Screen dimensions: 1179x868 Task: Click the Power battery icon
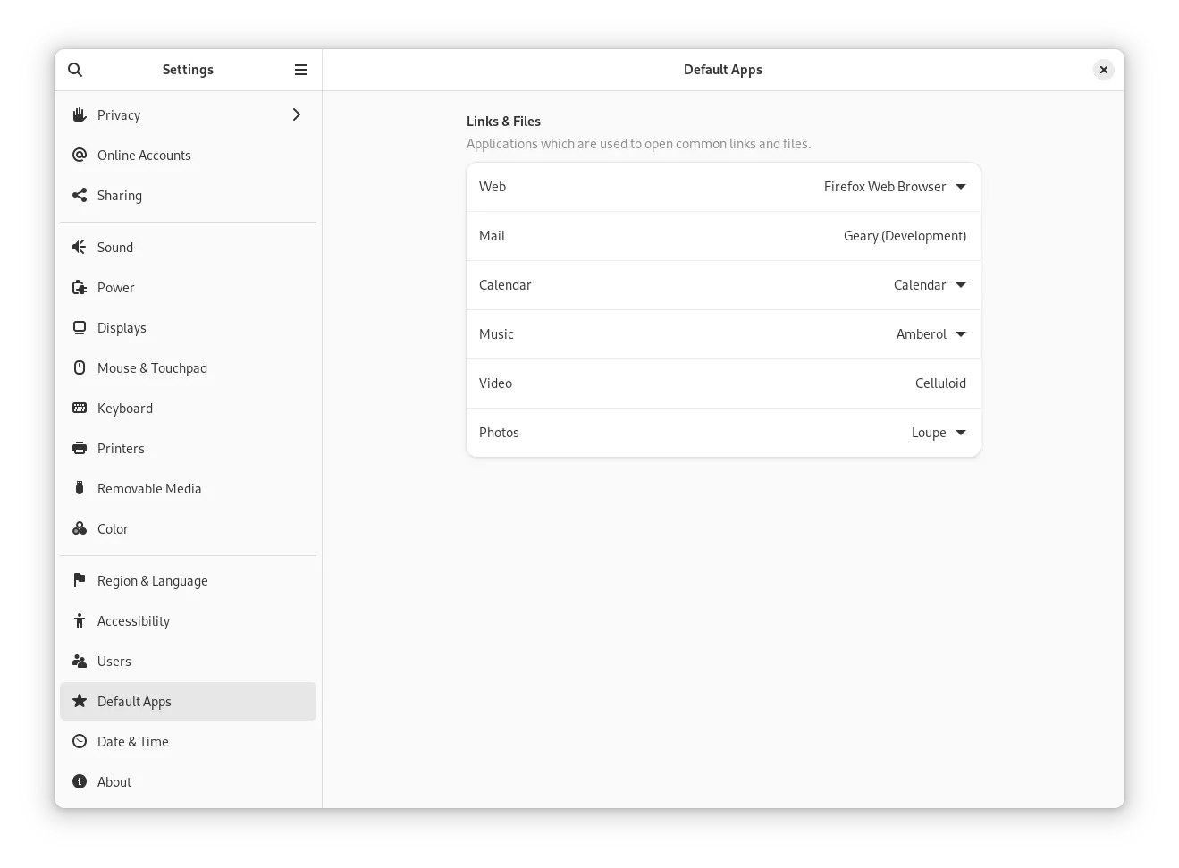[80, 287]
